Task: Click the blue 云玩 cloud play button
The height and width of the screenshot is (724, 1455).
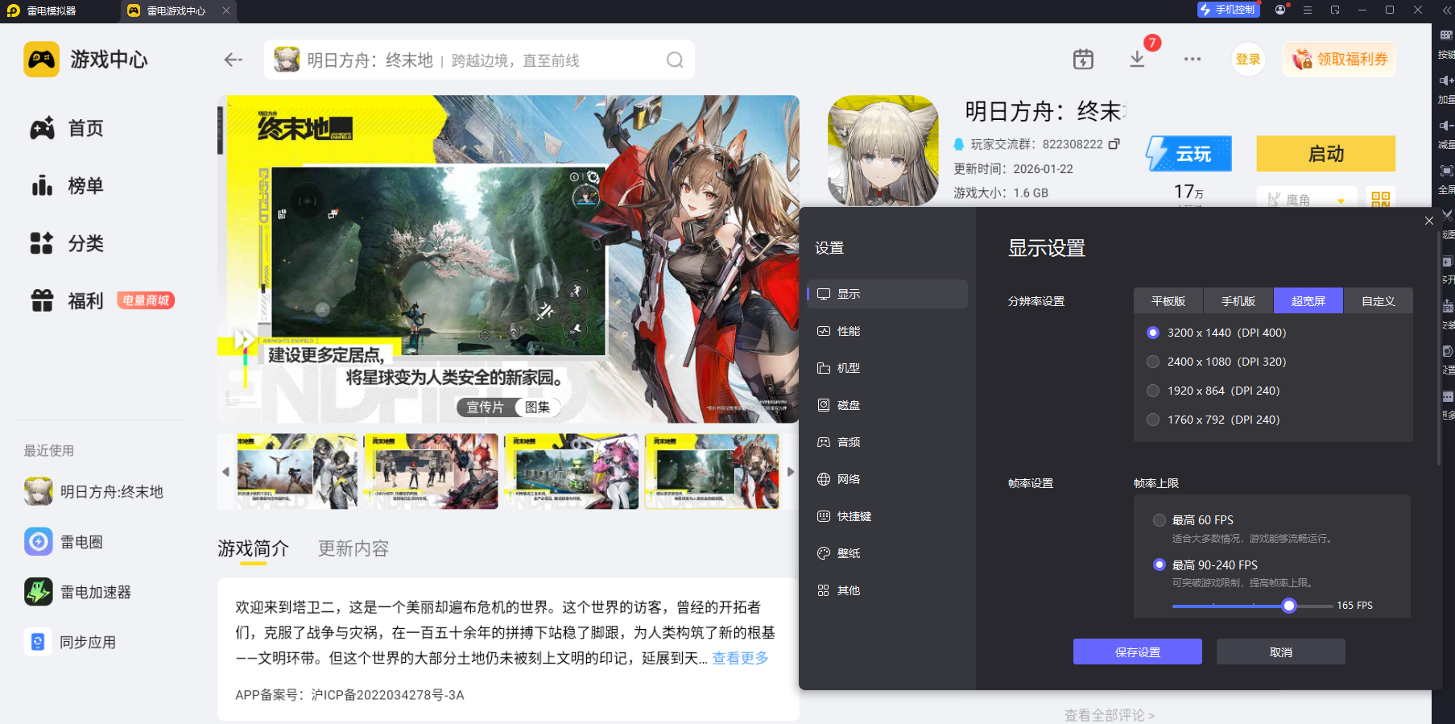Action: (x=1189, y=153)
